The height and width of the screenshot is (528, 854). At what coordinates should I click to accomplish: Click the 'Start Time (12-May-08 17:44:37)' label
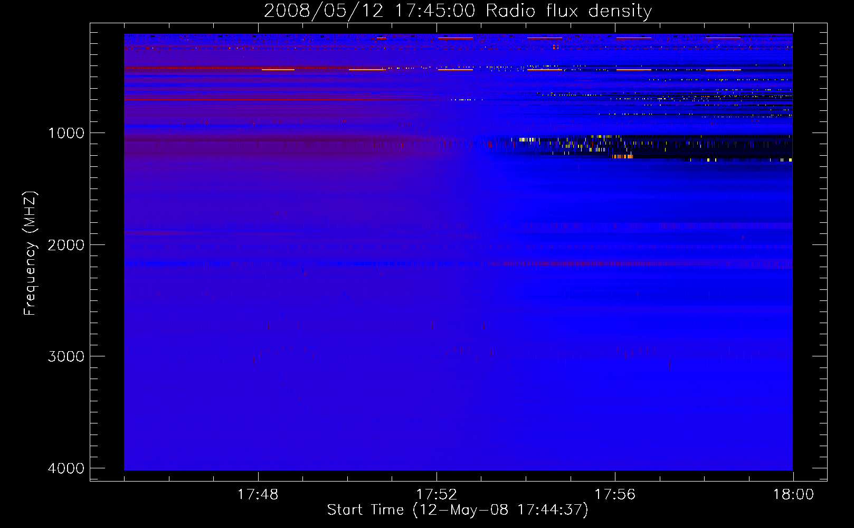pos(458,510)
